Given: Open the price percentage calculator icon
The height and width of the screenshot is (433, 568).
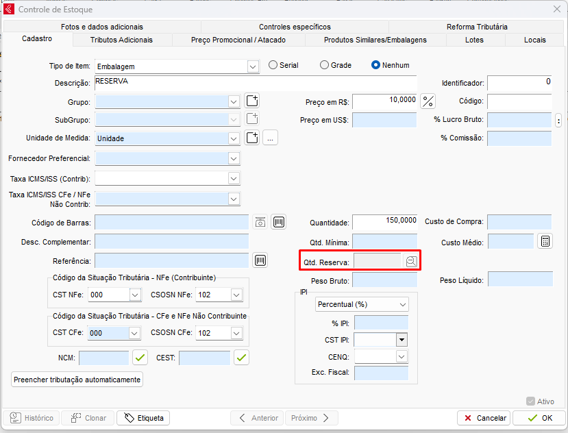Looking at the screenshot, I should click(x=428, y=101).
